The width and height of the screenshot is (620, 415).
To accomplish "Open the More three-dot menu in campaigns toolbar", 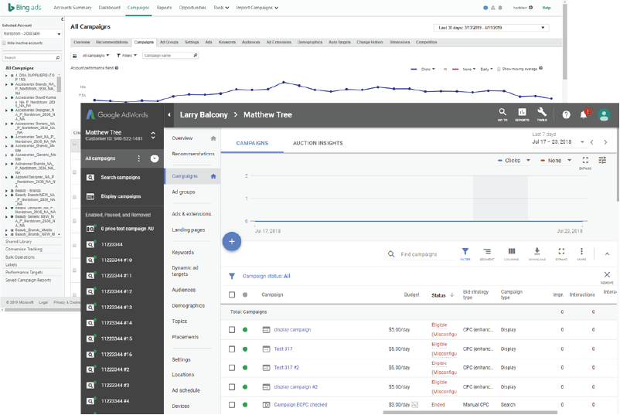I will tap(581, 252).
